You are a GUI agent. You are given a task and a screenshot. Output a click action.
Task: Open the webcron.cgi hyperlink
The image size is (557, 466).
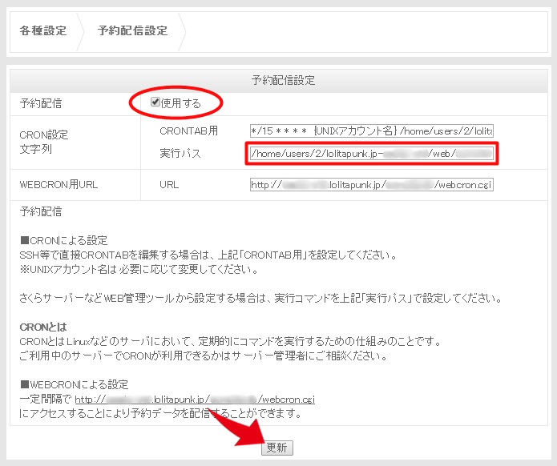(x=195, y=400)
